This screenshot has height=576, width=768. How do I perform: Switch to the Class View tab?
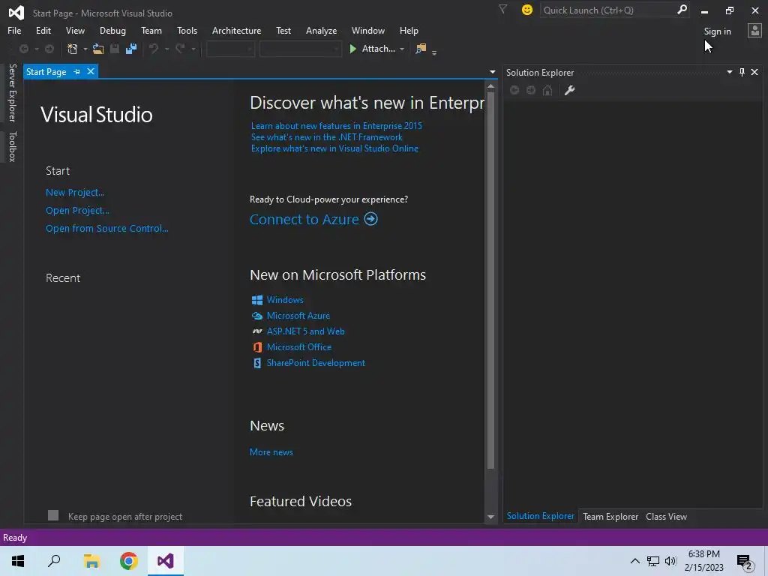(666, 516)
